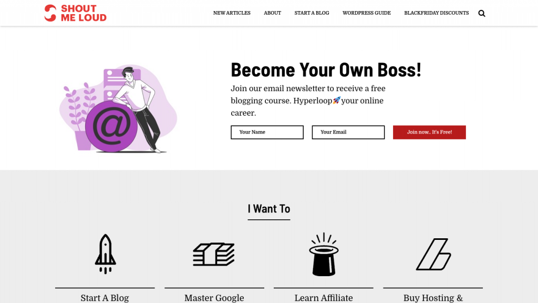Click the parallelogram hosting icon

point(433,254)
